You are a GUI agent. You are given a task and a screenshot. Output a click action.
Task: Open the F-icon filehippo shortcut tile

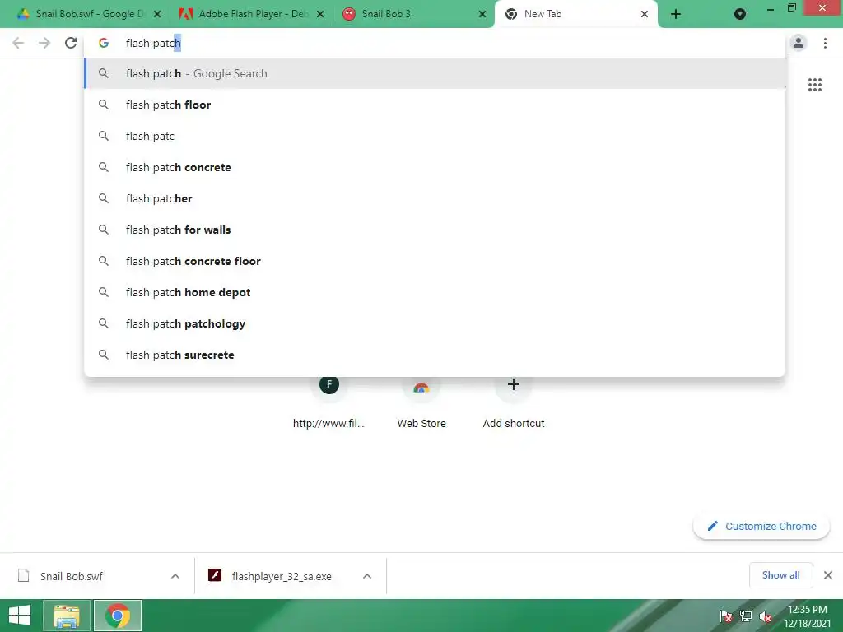coord(329,384)
